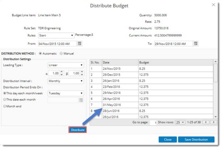Screen dimensions: 222x149
Task: Select This date each month option
Action: coord(5,99)
